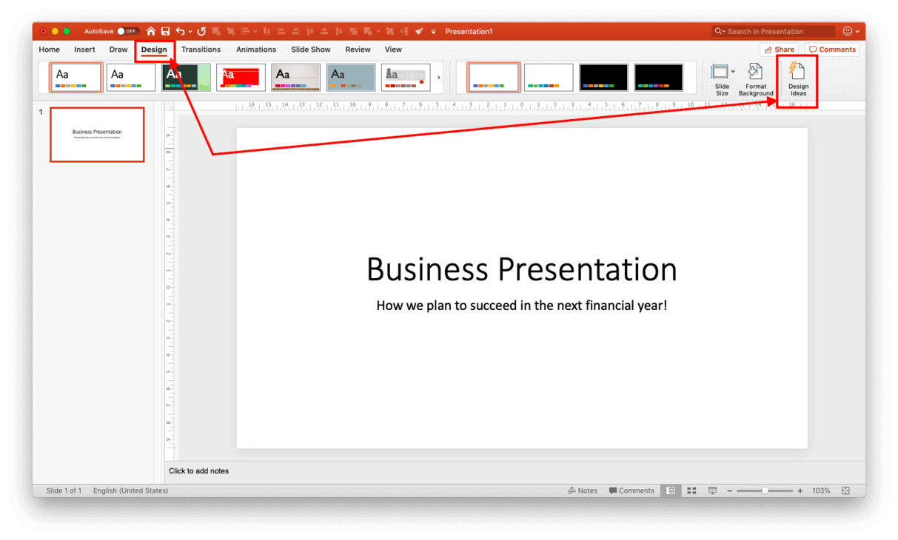Image resolution: width=898 pixels, height=540 pixels.
Task: Click the Save icon in the title bar
Action: click(x=164, y=31)
